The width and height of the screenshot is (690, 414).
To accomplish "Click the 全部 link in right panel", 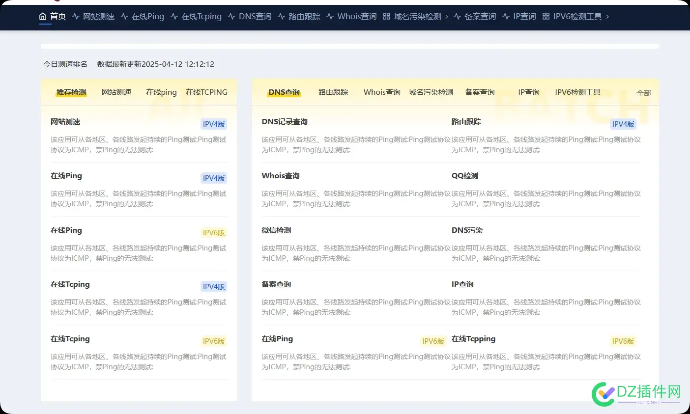I will pos(643,93).
